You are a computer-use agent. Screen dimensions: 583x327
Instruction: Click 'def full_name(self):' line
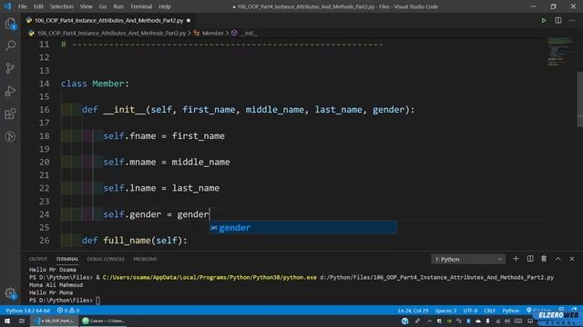pos(135,240)
